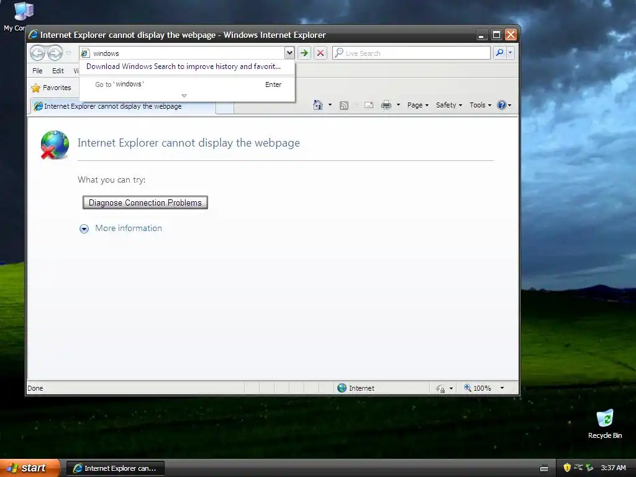This screenshot has height=477, width=636.
Task: Open a new tab button
Action: pyautogui.click(x=225, y=107)
